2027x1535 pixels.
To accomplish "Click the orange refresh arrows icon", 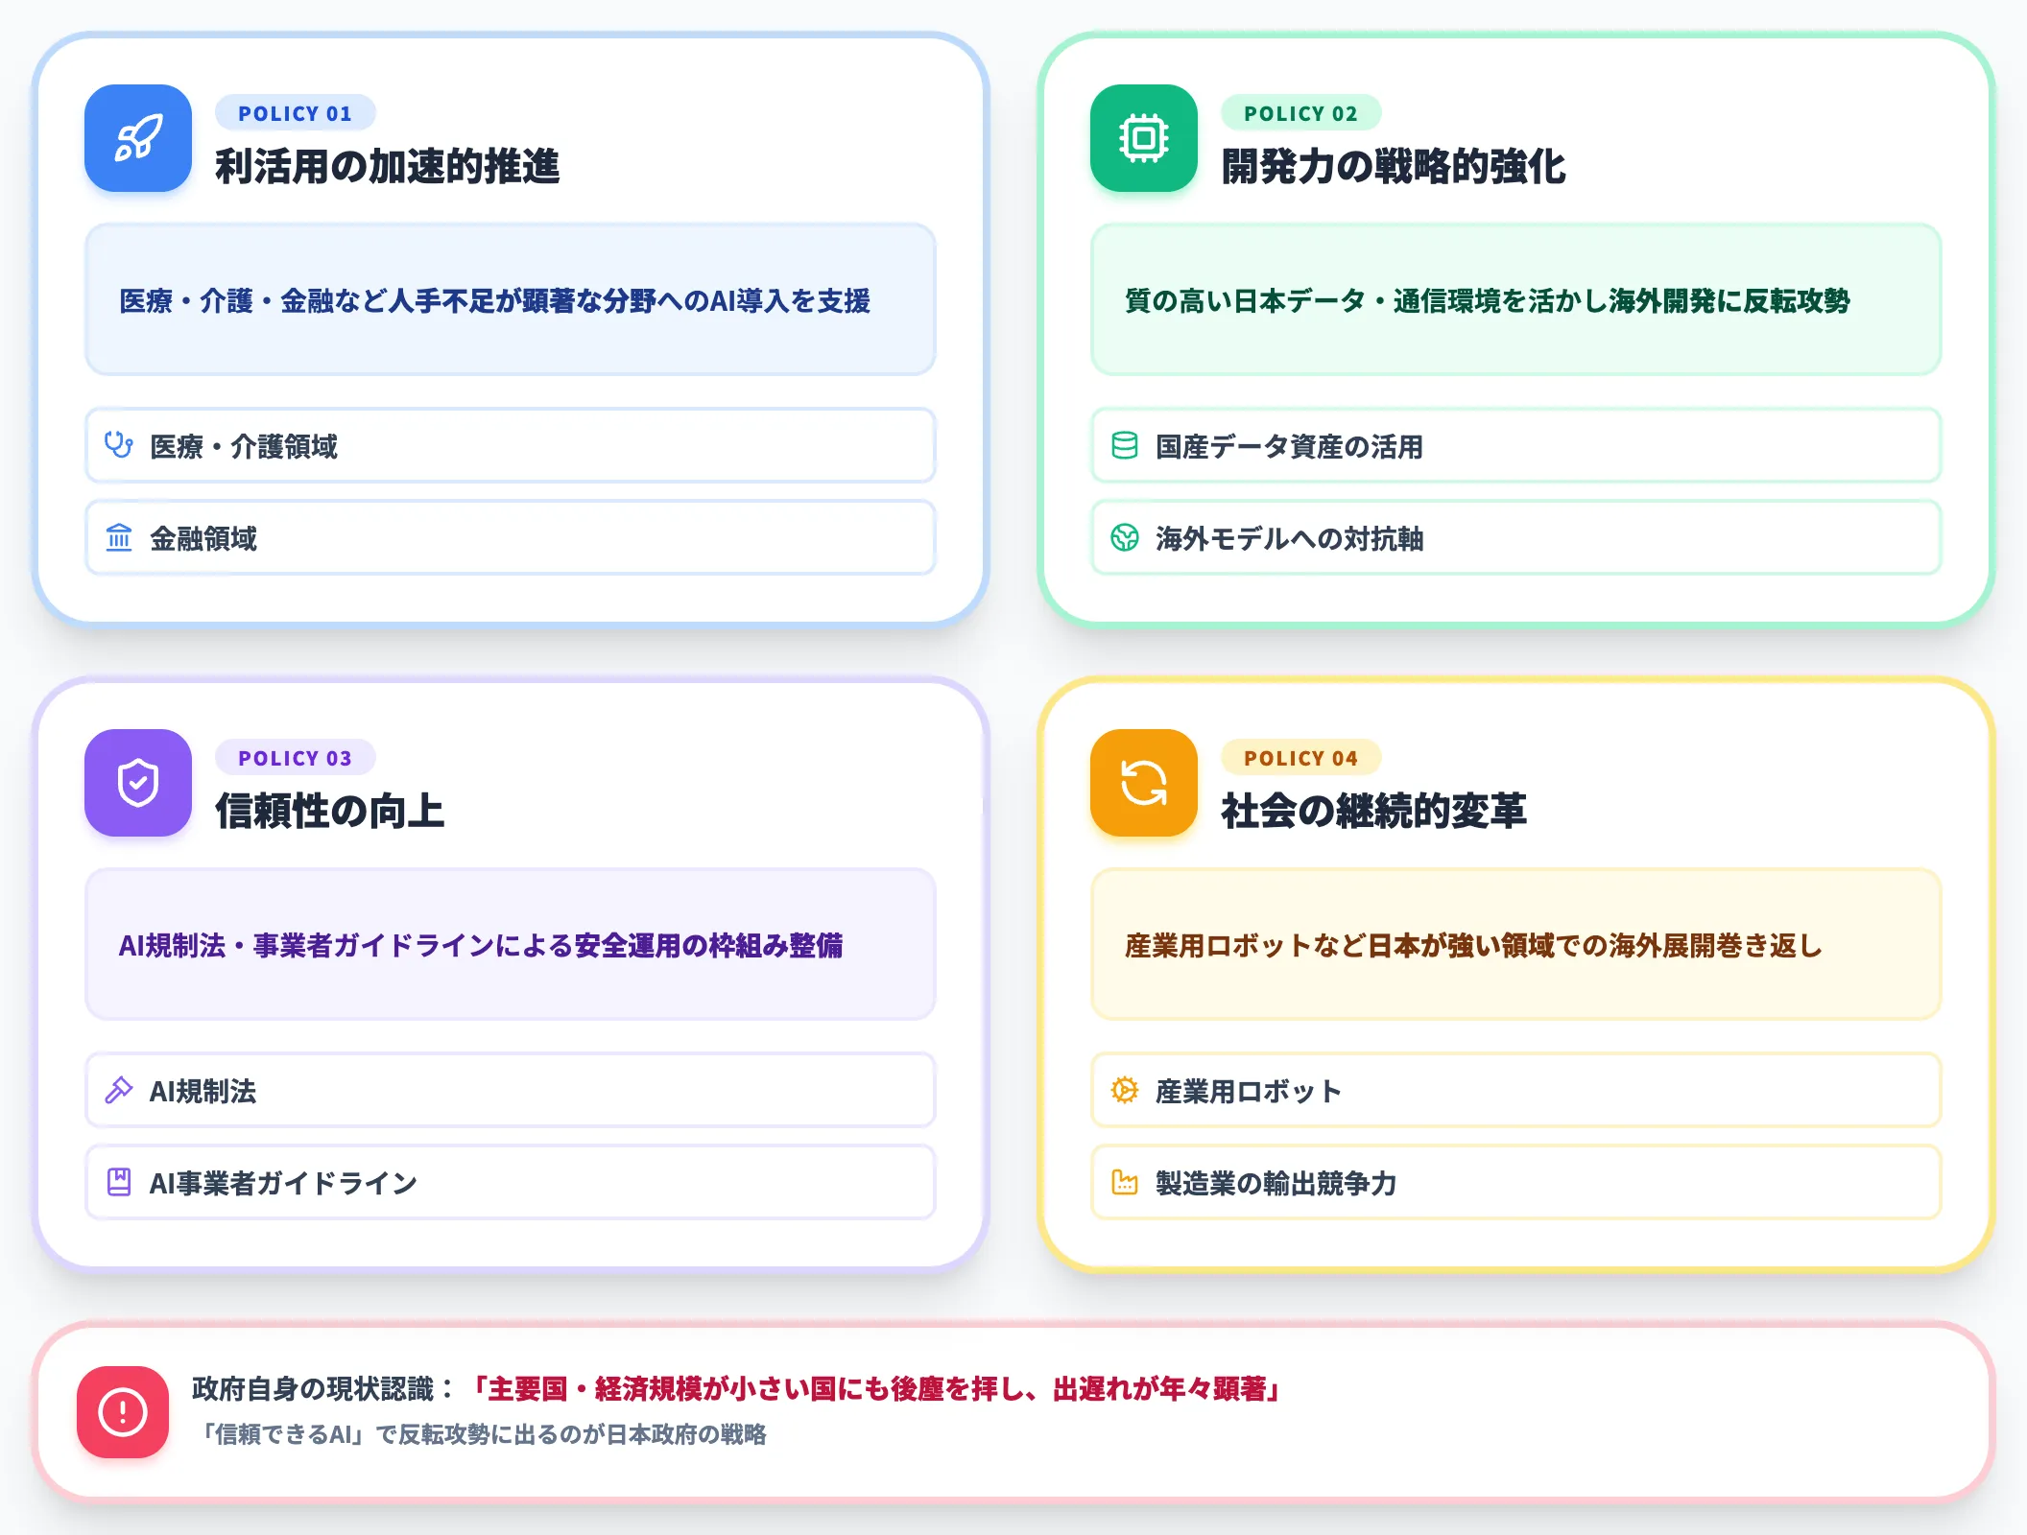I will [1144, 783].
